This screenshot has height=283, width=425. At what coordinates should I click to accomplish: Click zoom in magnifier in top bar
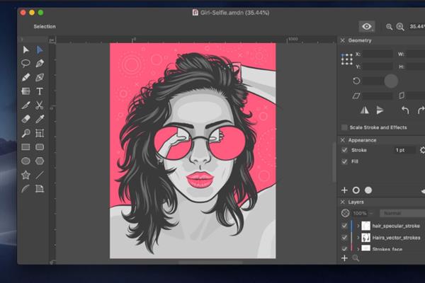point(400,27)
